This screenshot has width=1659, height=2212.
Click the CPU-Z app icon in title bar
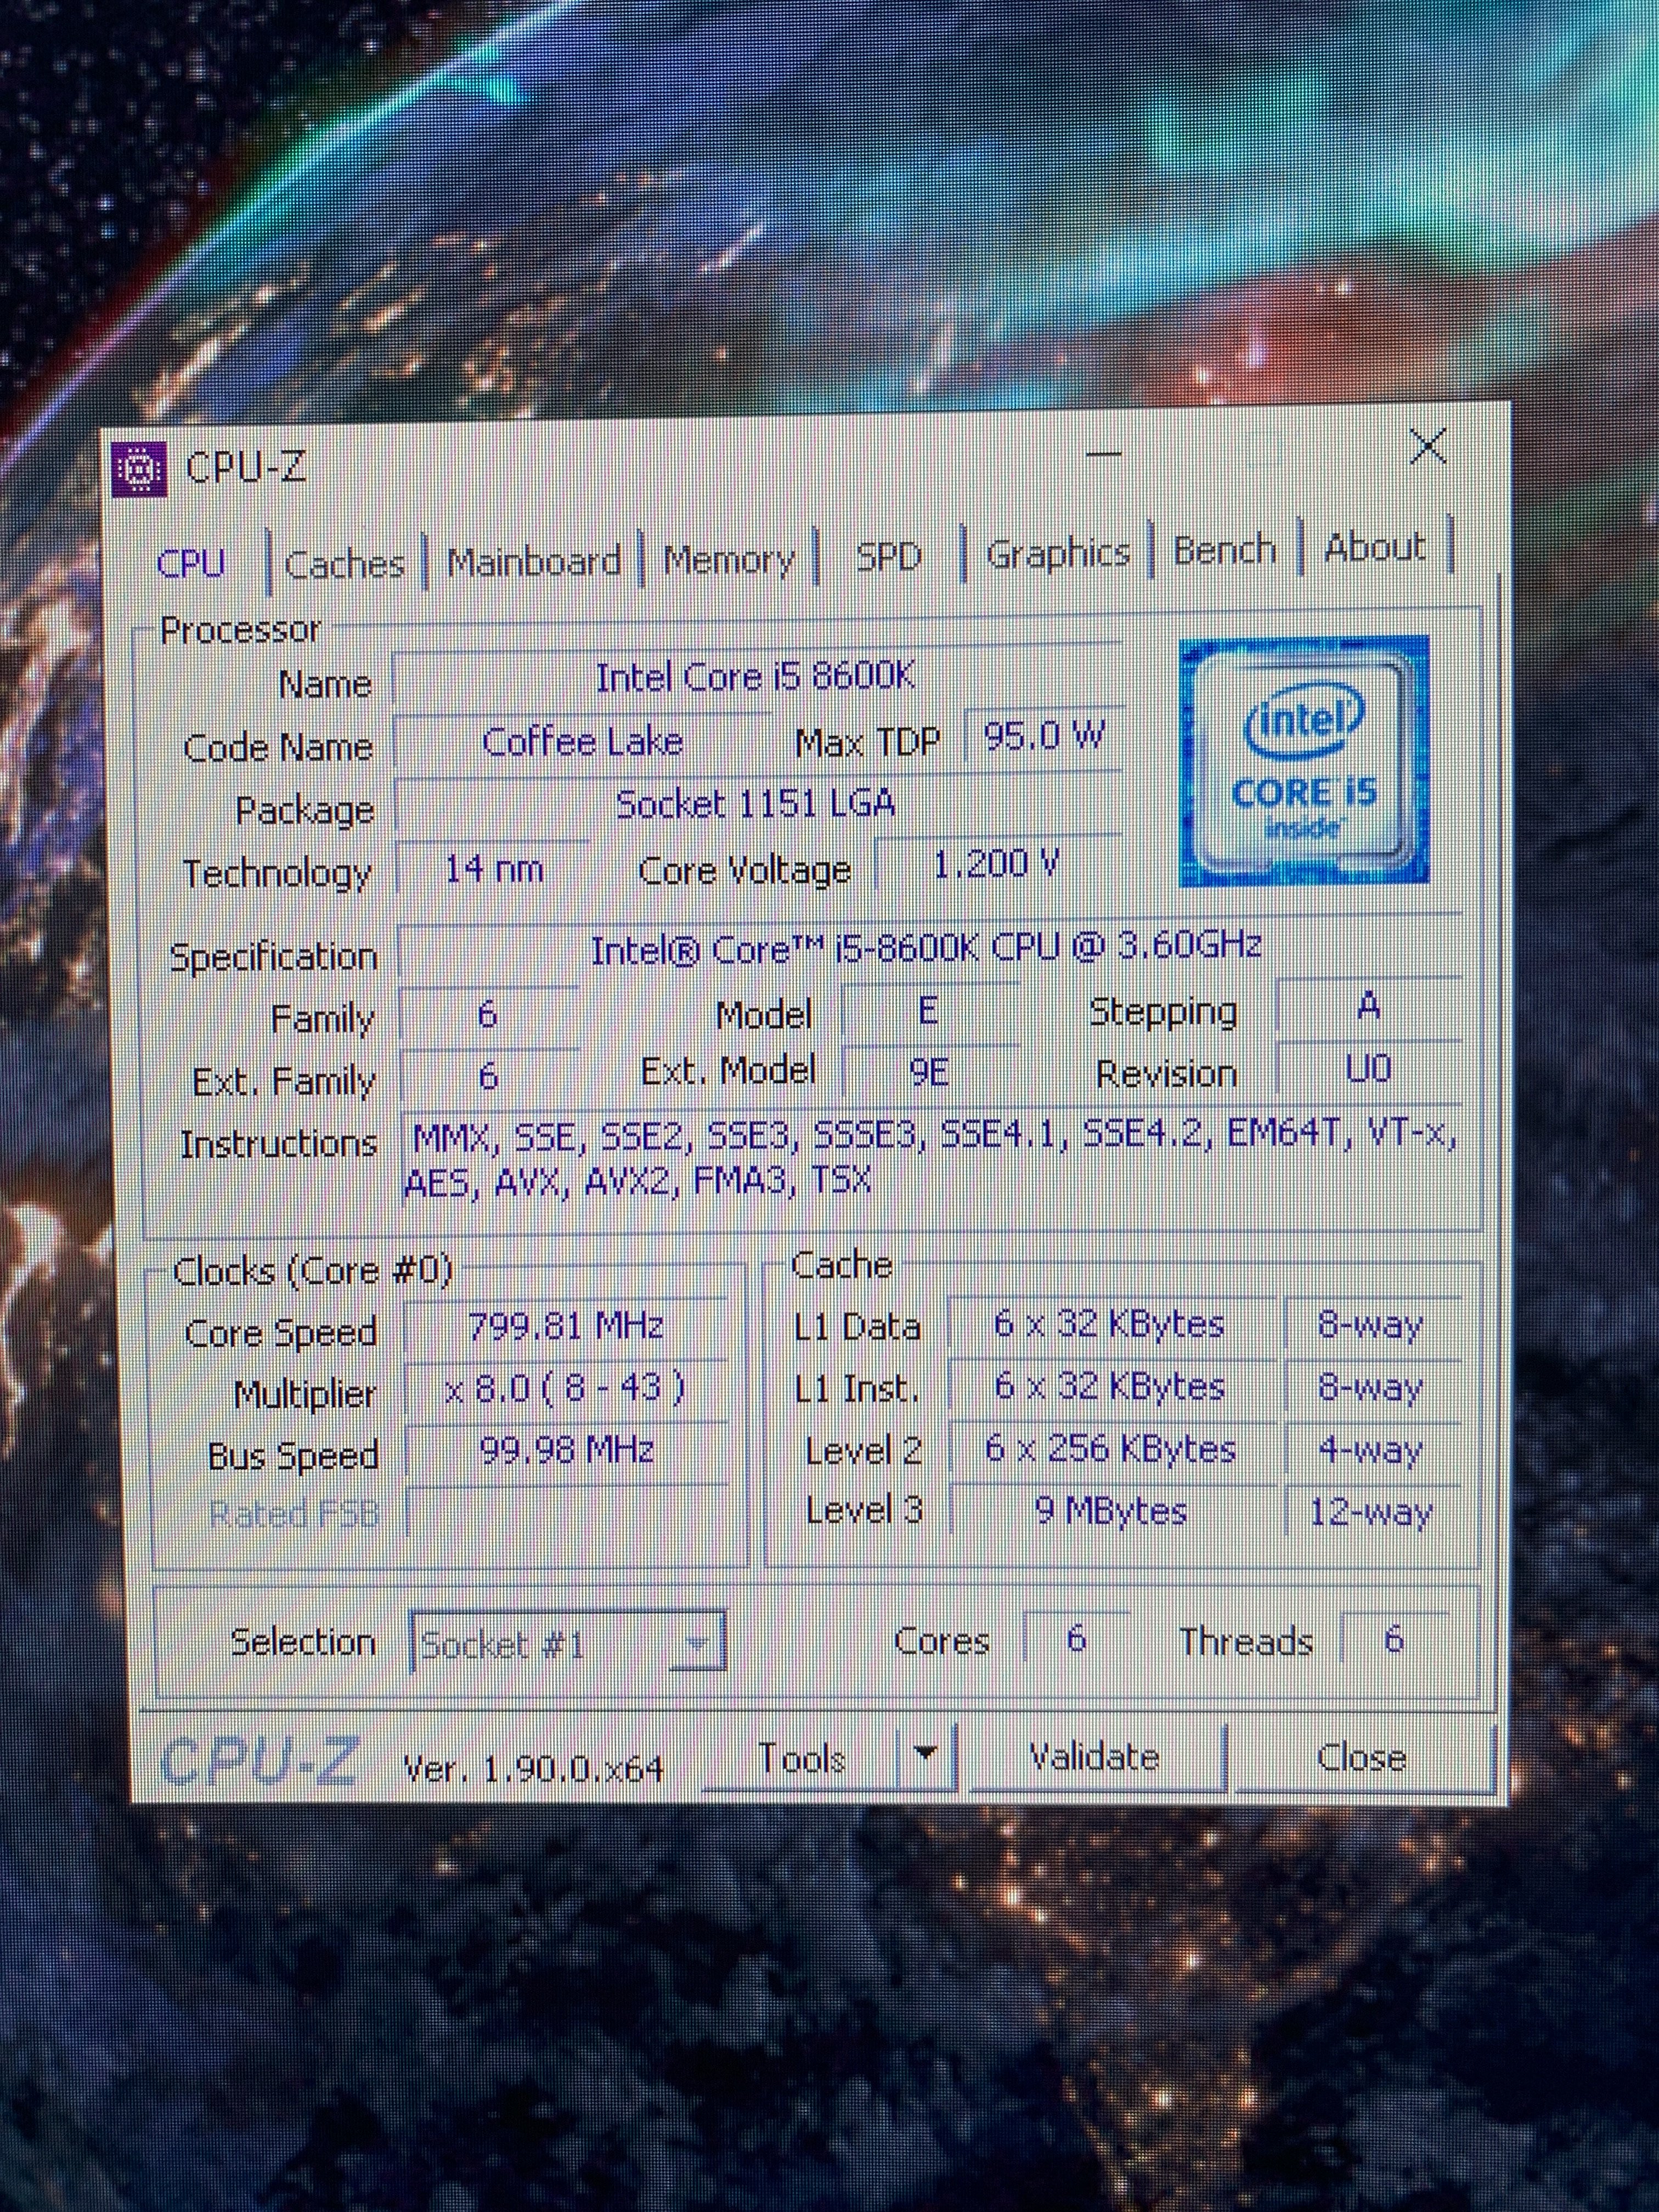click(x=139, y=468)
